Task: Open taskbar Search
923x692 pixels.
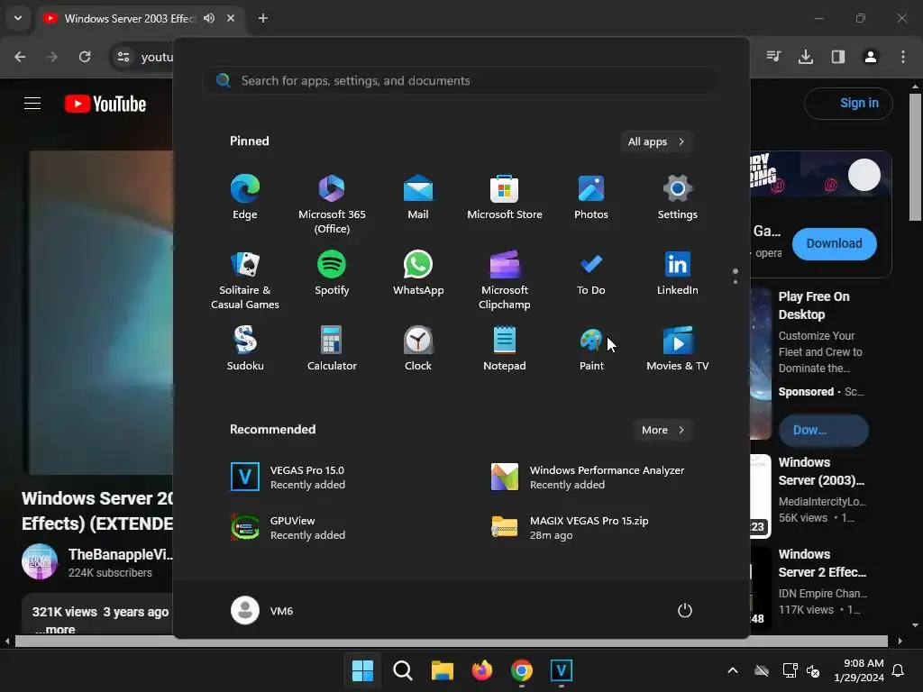Action: [x=403, y=670]
